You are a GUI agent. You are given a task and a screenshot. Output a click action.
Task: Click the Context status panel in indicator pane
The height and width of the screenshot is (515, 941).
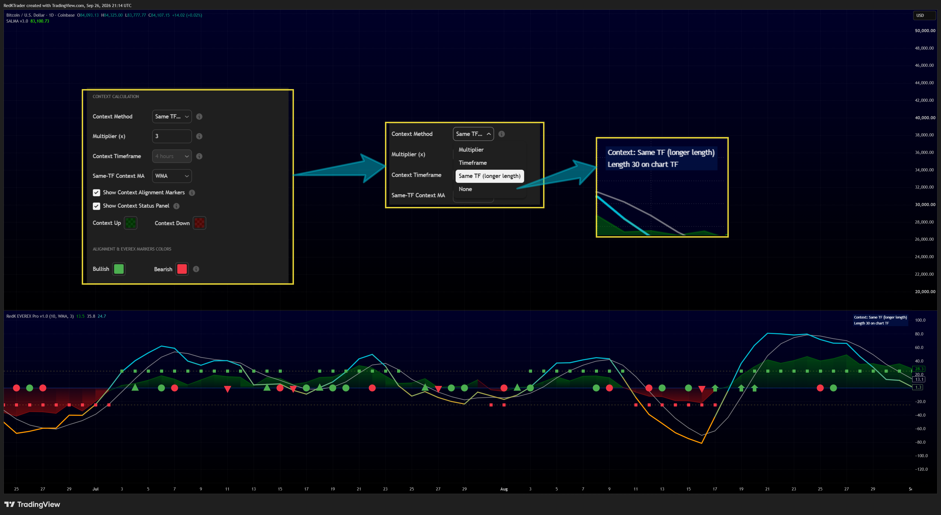(880, 320)
